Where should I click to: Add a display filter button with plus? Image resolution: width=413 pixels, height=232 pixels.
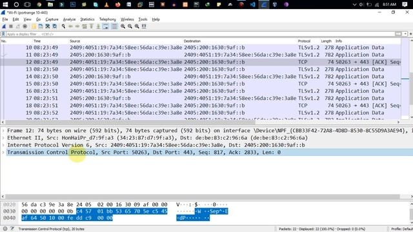(x=410, y=34)
